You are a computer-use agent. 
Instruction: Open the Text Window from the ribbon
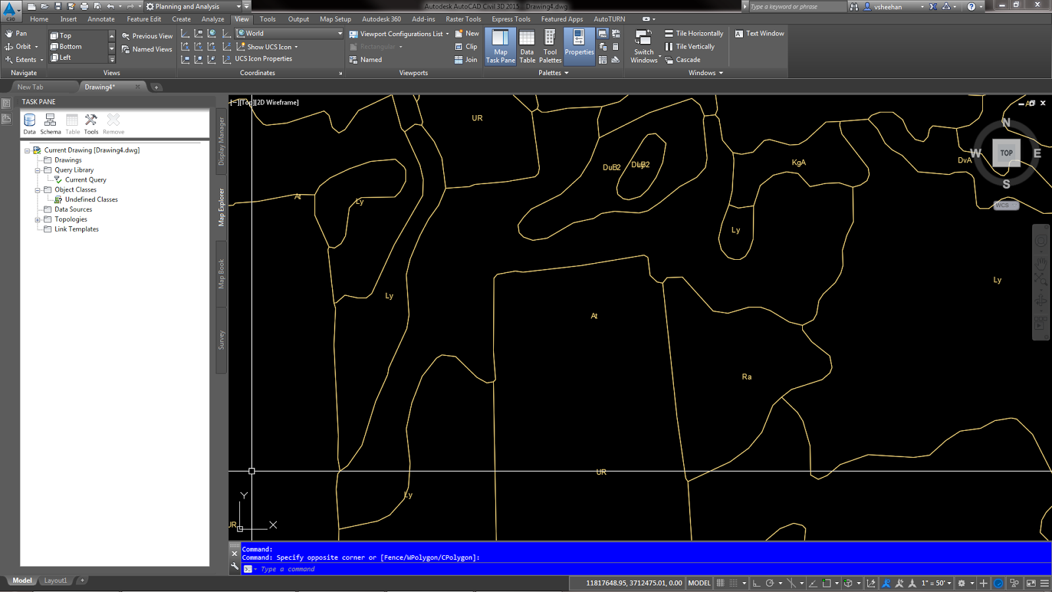759,33
